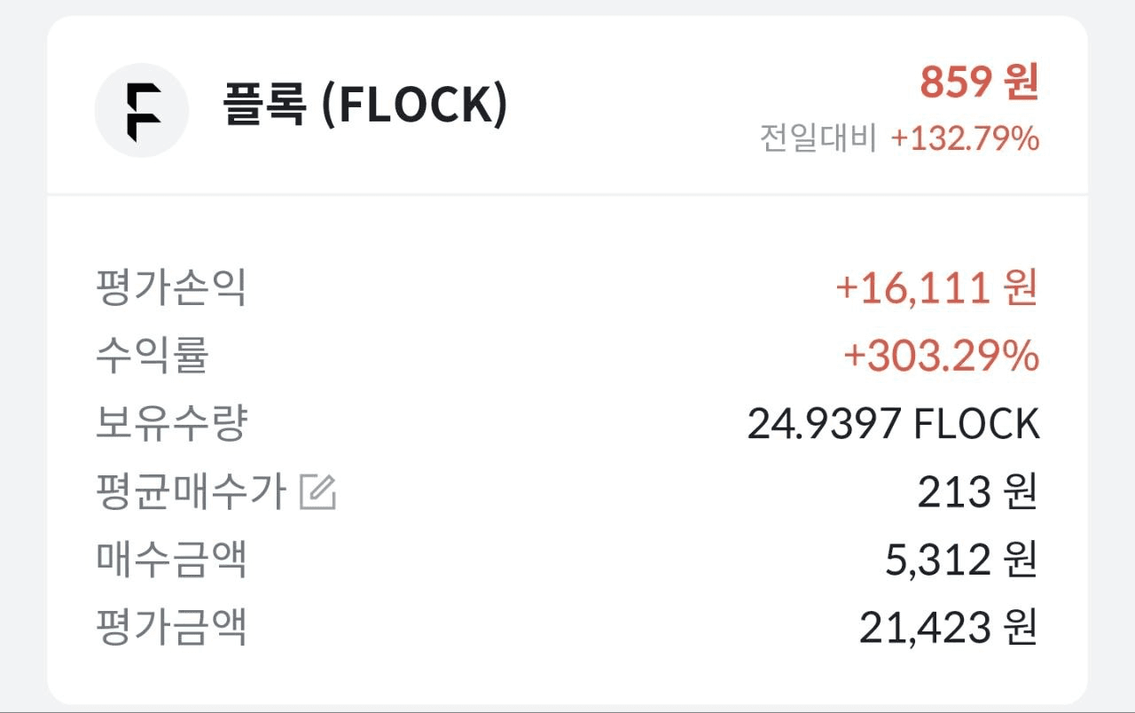Screen dimensions: 1135x713
Task: Click the 매수금액 row label
Action: click(171, 560)
